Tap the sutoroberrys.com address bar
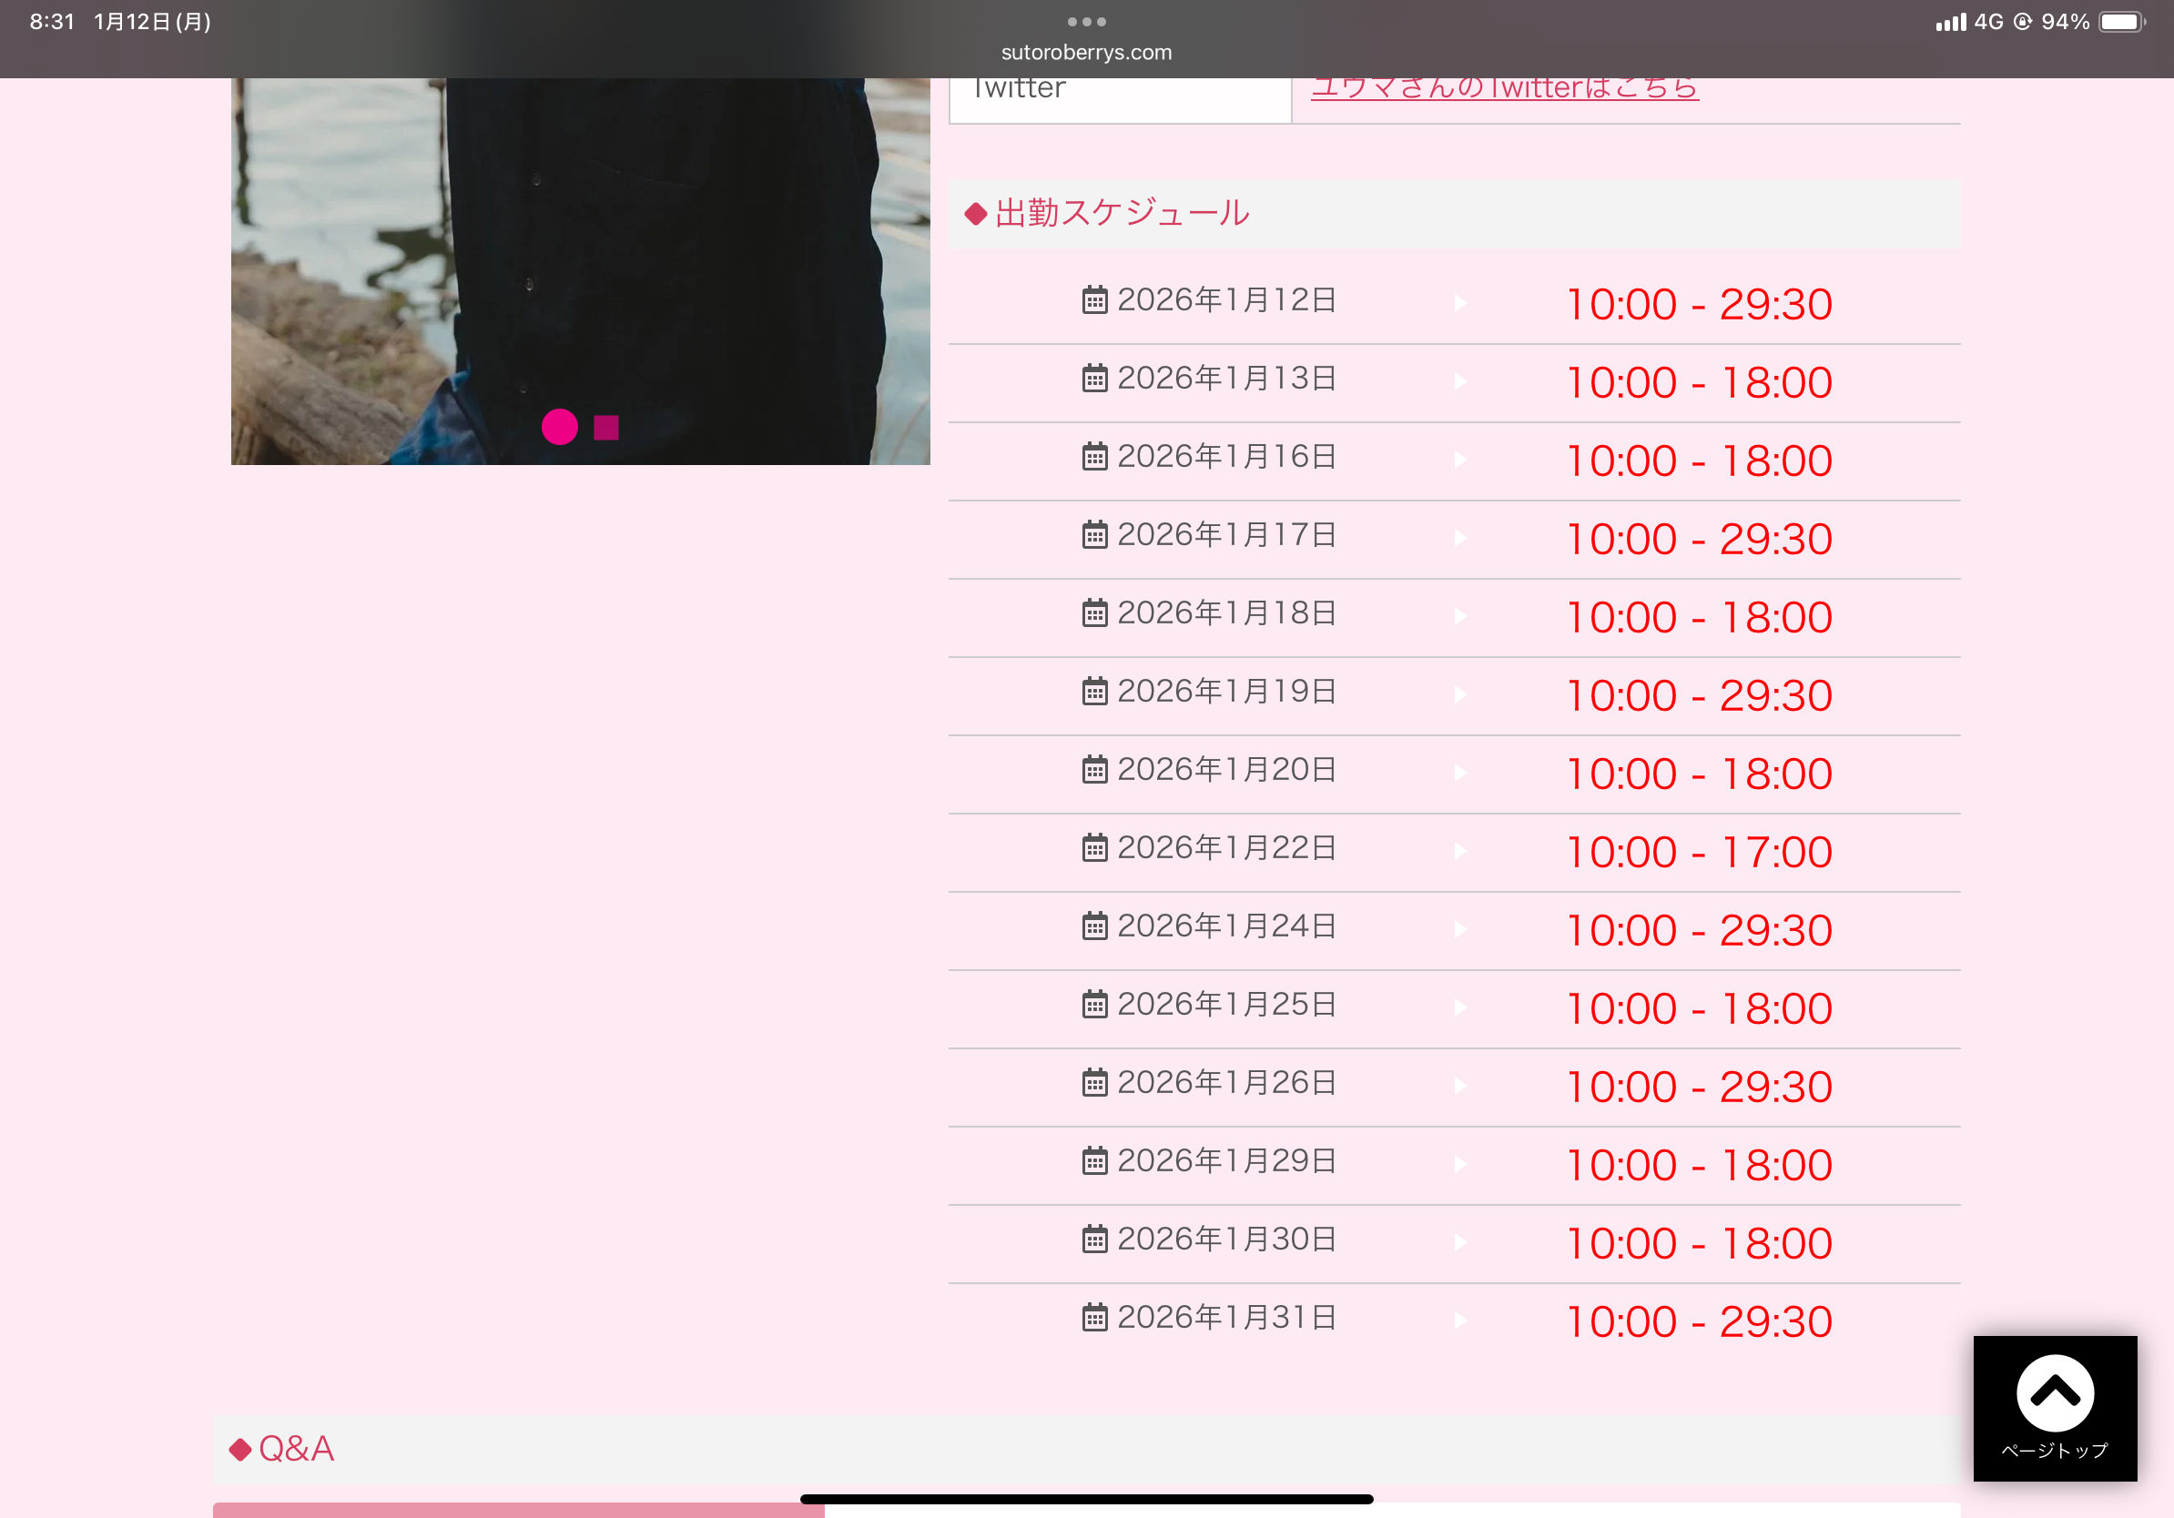 click(x=1086, y=53)
